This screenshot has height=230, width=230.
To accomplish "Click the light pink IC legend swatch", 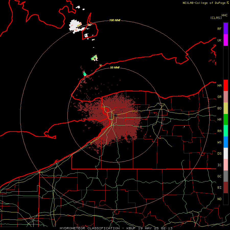I will 226,165.
